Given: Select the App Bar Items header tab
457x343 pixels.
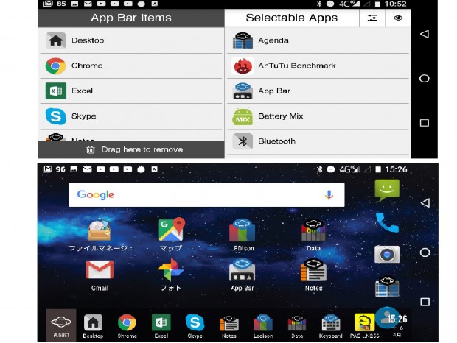Looking at the screenshot, I should [x=131, y=18].
